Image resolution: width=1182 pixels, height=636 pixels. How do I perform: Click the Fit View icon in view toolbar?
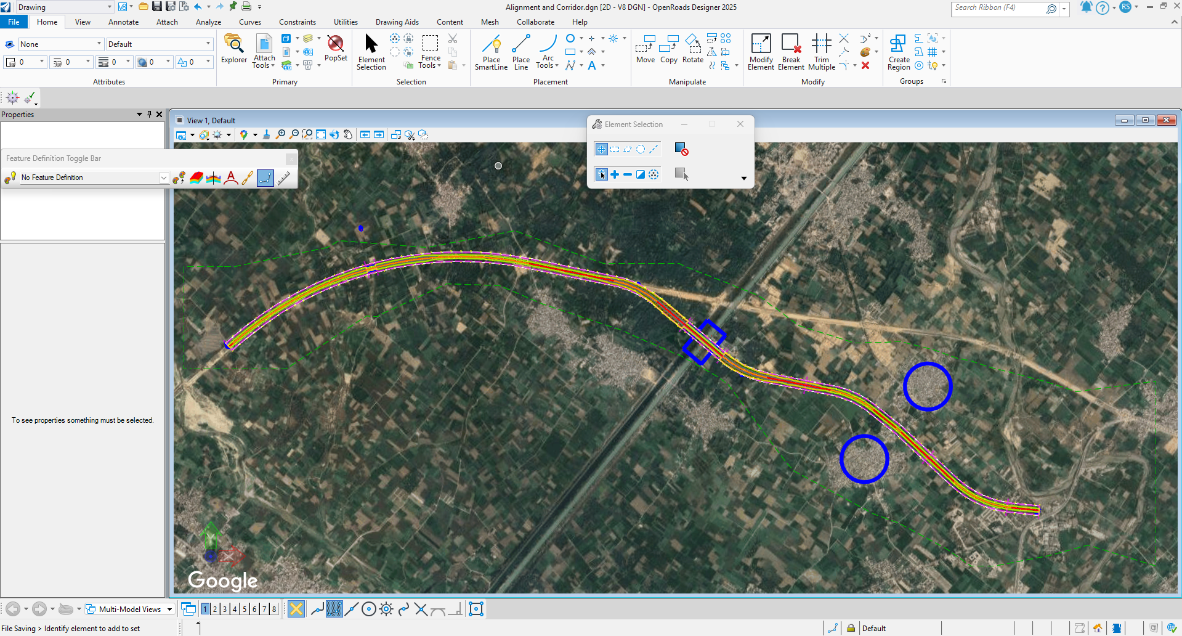point(321,135)
